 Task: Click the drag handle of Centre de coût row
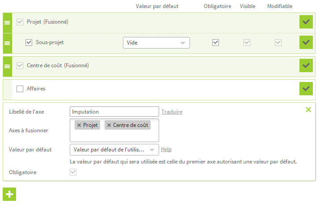pos(7,66)
